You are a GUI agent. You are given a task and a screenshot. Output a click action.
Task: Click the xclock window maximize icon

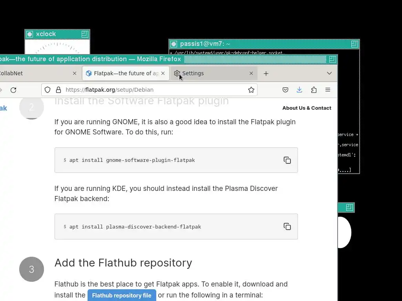coord(85,34)
